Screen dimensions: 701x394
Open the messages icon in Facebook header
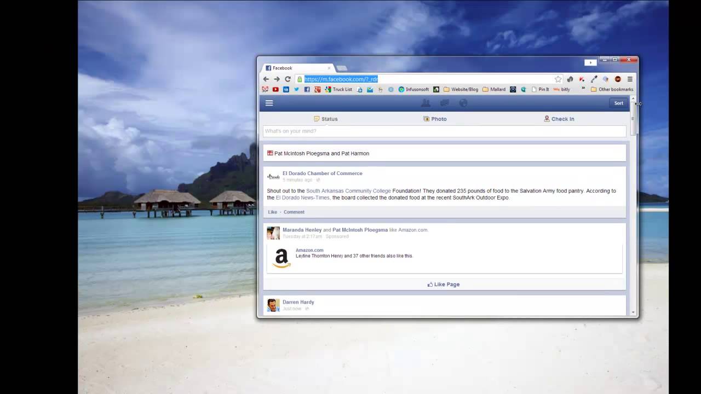(x=445, y=103)
